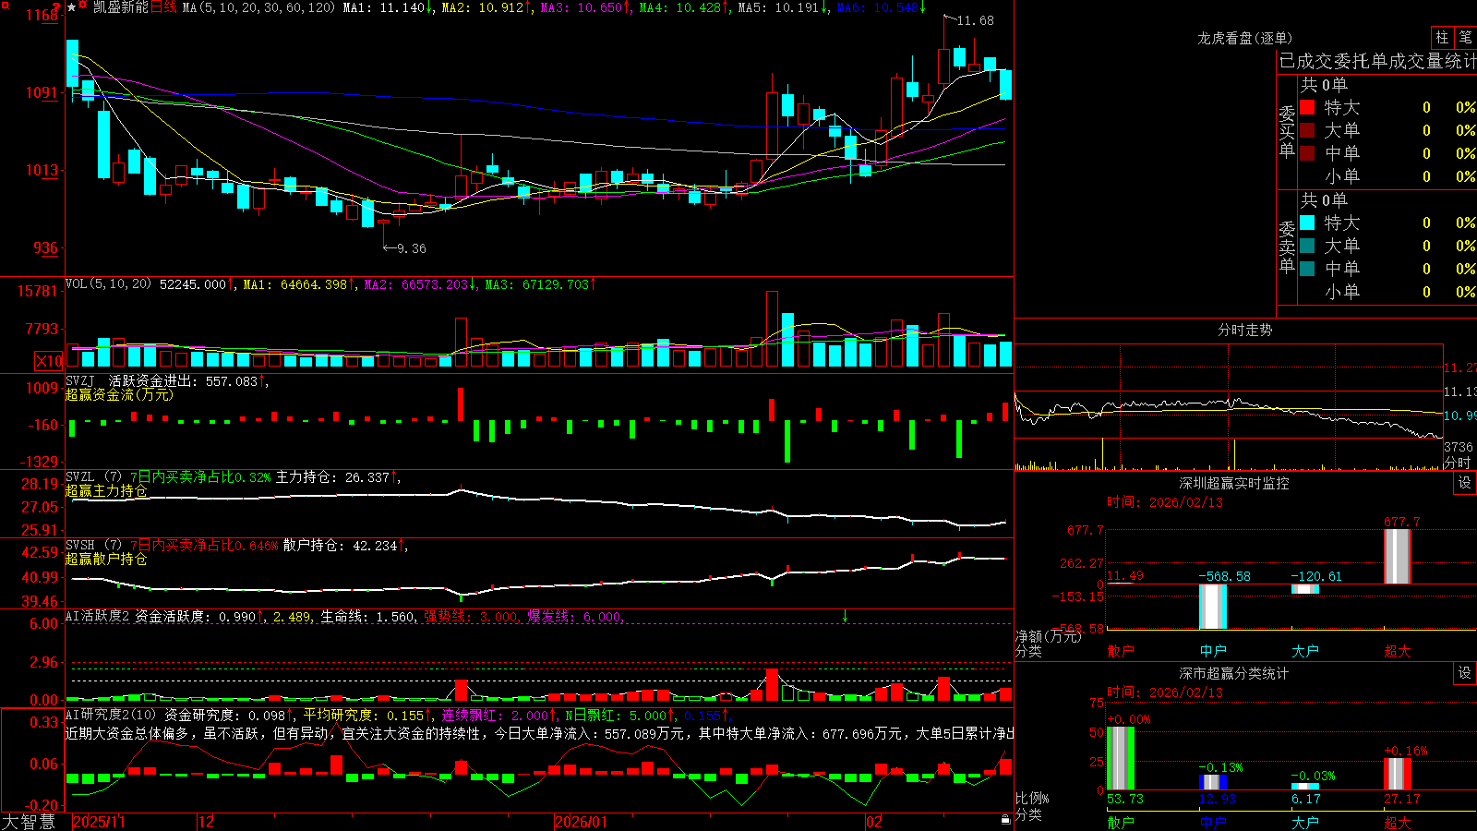
Task: Click 已成交委托单成交量统计 header
Action: (x=1377, y=62)
